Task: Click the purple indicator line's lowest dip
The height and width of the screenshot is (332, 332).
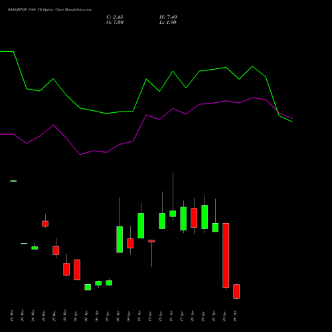Action: coord(80,155)
